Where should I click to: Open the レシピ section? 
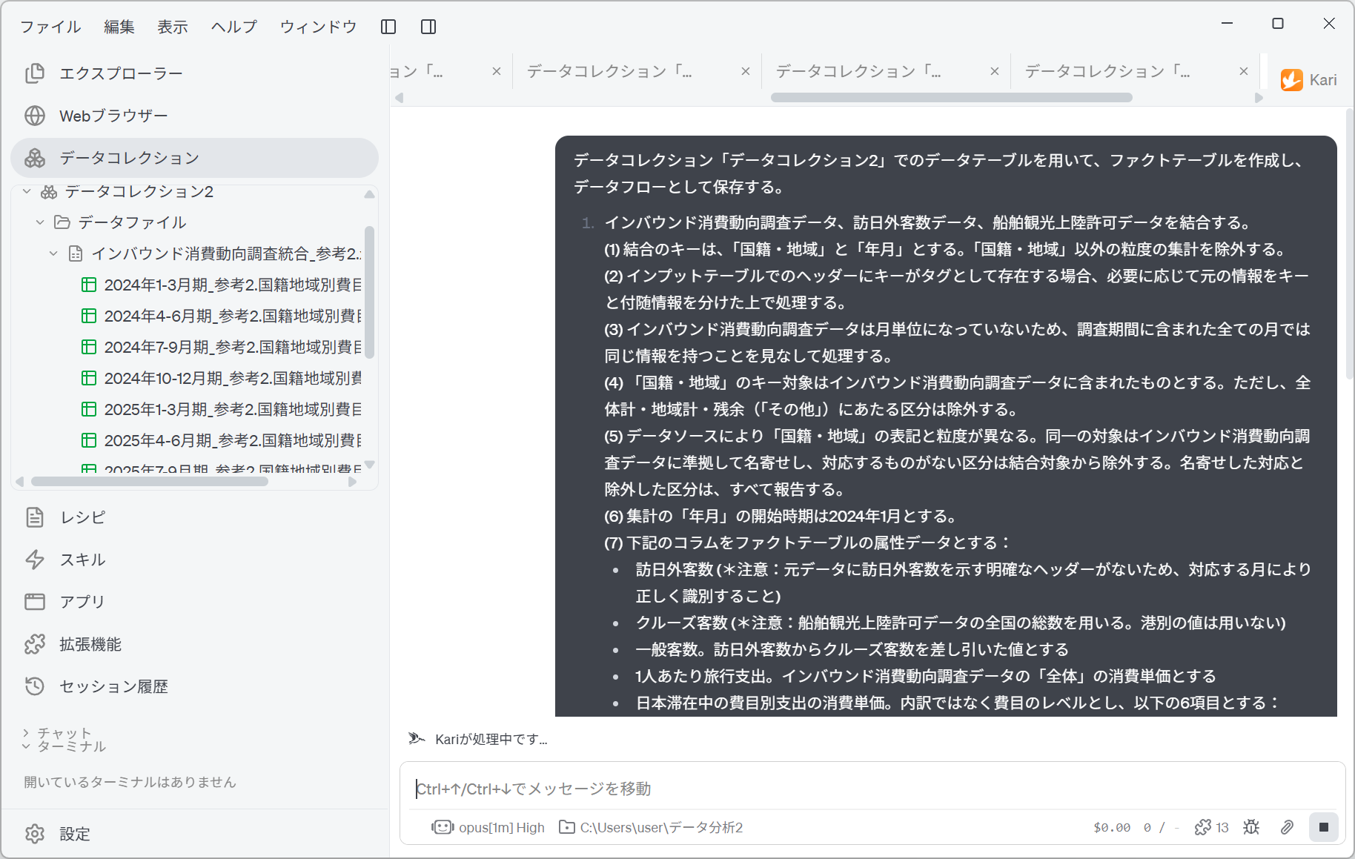pos(194,517)
